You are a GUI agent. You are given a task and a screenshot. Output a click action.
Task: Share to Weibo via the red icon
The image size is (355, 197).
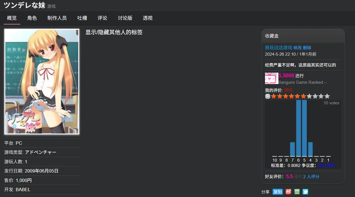point(288,192)
